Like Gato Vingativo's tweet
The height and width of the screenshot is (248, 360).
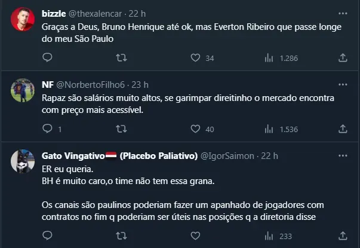coord(195,236)
